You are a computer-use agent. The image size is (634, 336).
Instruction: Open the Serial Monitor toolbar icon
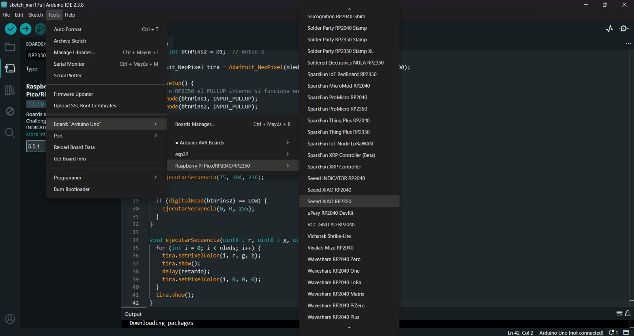pyautogui.click(x=624, y=29)
